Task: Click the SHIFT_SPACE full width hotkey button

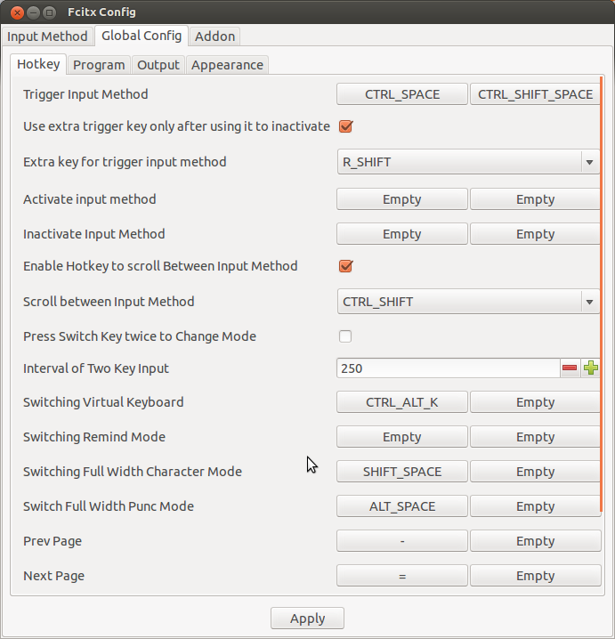Action: pyautogui.click(x=402, y=471)
